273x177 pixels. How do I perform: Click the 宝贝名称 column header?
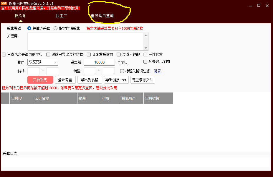(55, 98)
